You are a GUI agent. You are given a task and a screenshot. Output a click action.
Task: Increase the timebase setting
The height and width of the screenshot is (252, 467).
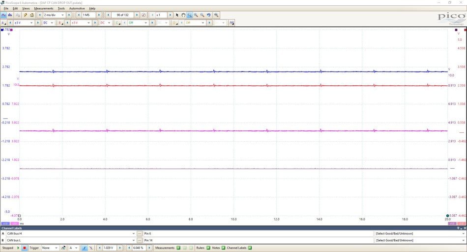coord(69,15)
